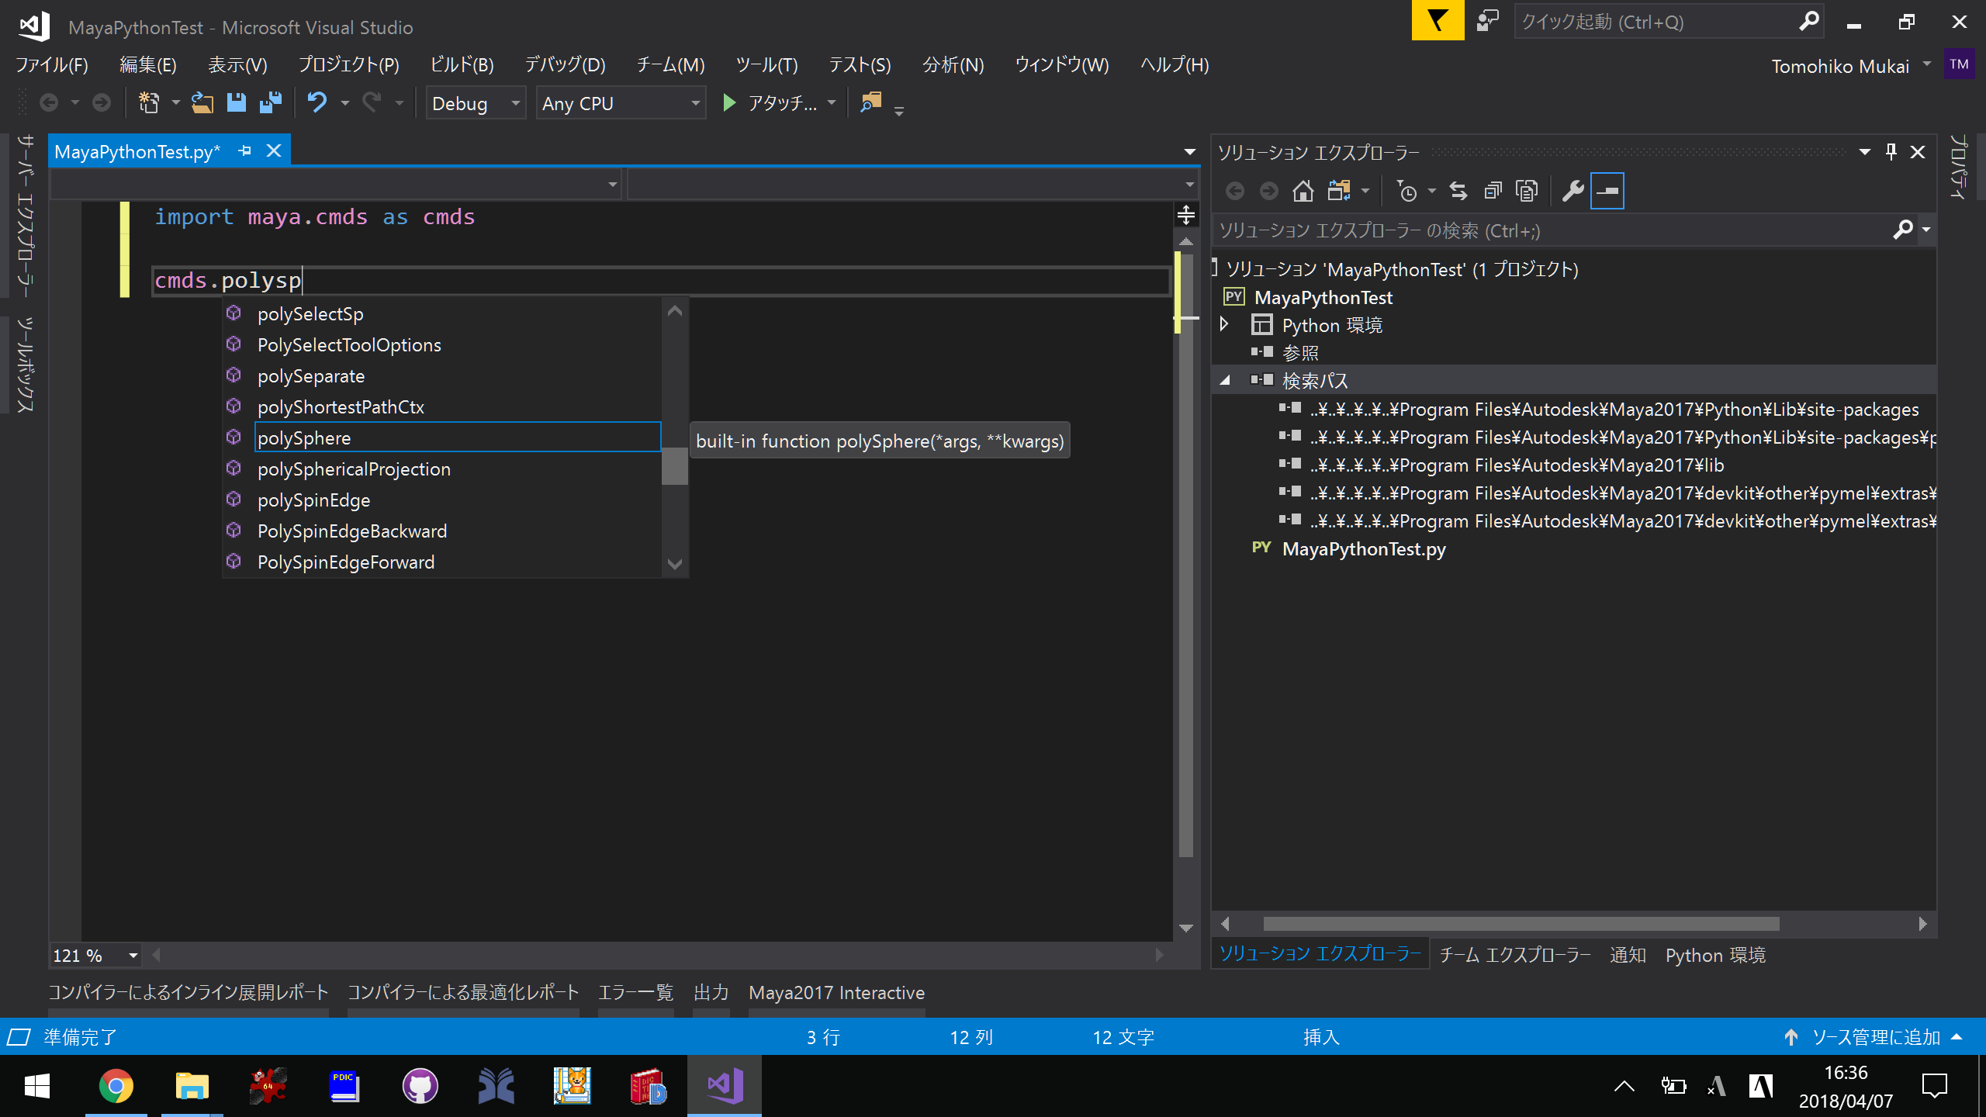
Task: Open the デバッグ(D) menu
Action: point(565,64)
